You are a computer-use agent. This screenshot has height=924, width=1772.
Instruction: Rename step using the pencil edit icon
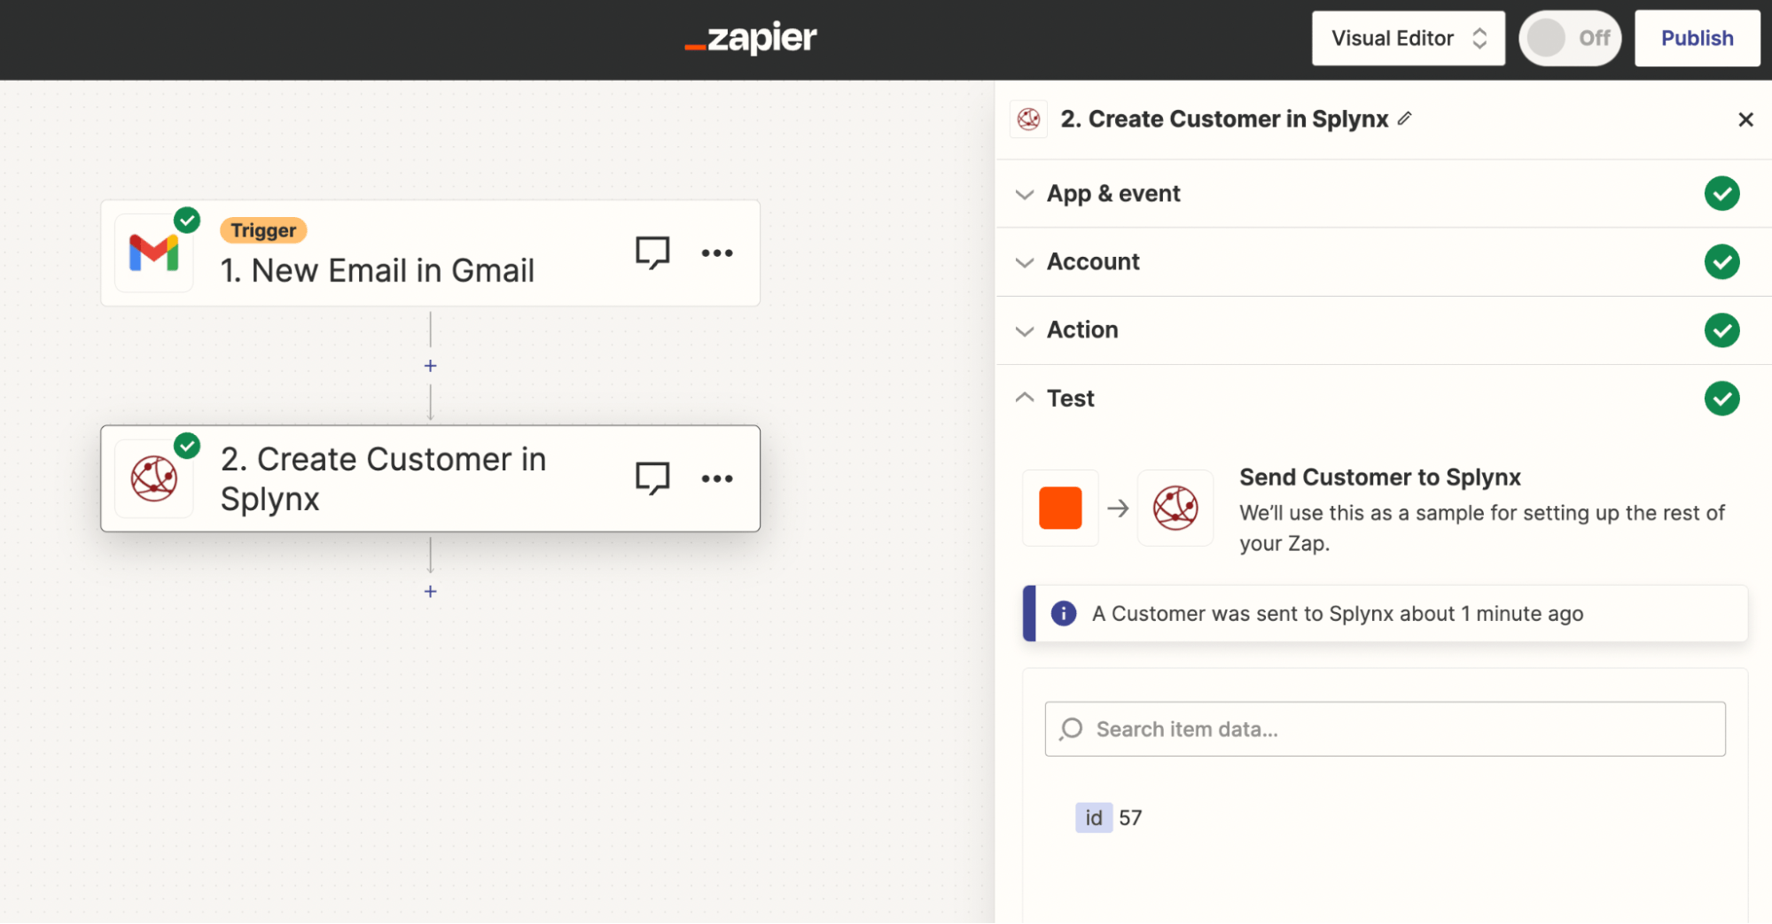[x=1404, y=118]
